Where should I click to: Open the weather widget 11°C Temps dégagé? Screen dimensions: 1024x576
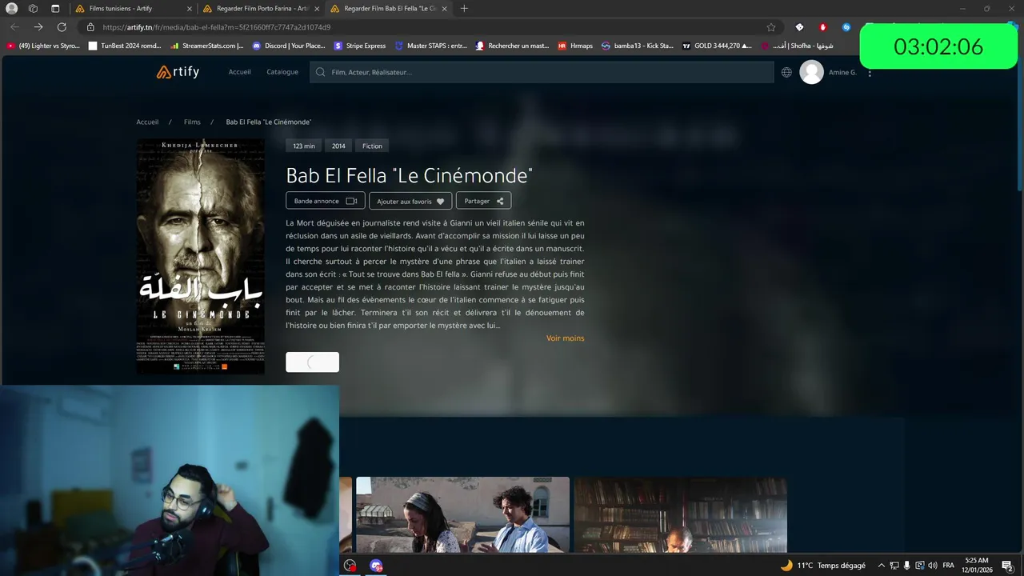pyautogui.click(x=823, y=565)
